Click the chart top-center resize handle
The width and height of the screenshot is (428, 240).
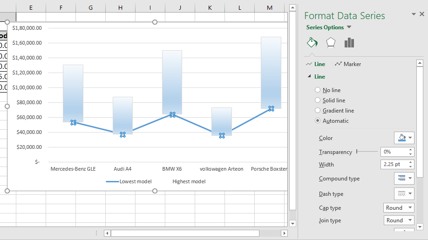pos(155,22)
